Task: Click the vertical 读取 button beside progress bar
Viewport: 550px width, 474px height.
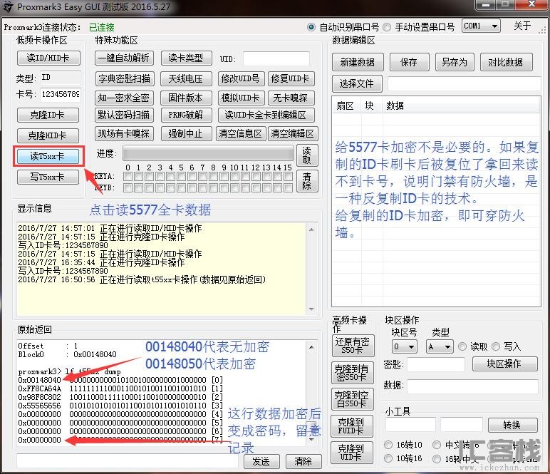Action: point(307,155)
